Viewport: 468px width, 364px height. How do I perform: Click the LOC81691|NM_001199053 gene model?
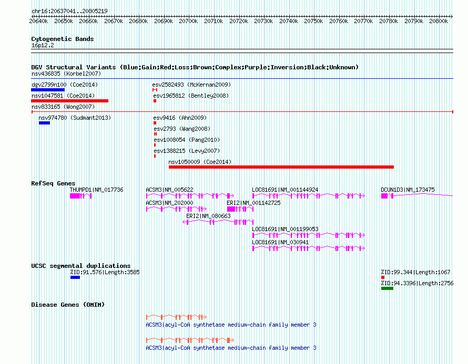pos(309,235)
